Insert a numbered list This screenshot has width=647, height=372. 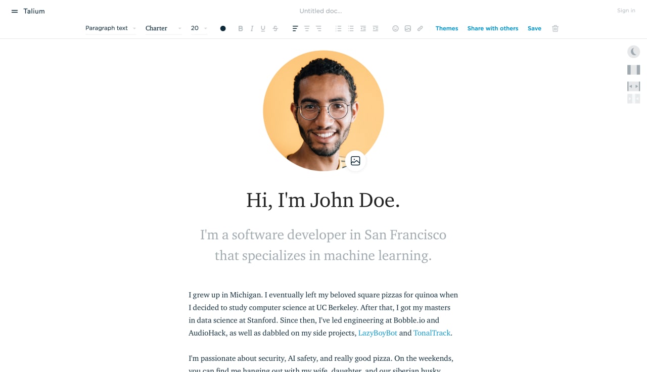click(339, 28)
